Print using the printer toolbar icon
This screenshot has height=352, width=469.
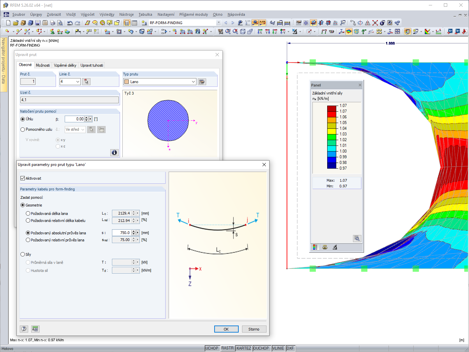tap(53, 23)
